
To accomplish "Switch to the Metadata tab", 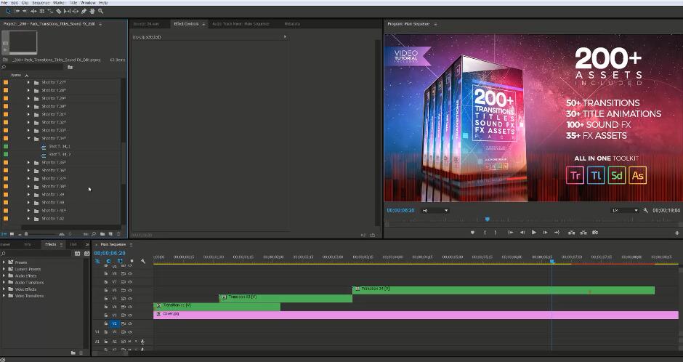I will 292,24.
